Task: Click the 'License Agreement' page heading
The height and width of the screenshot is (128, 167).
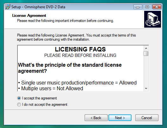Action: pos(29,16)
